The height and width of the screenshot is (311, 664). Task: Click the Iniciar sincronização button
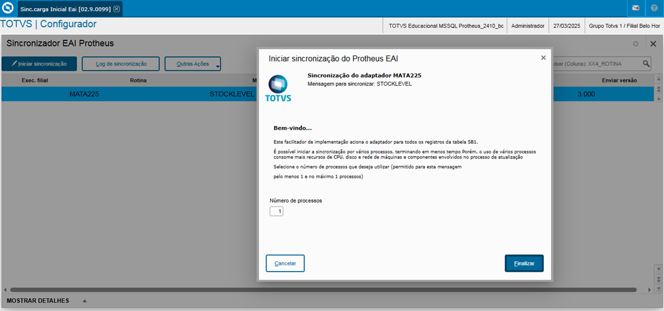pos(39,63)
